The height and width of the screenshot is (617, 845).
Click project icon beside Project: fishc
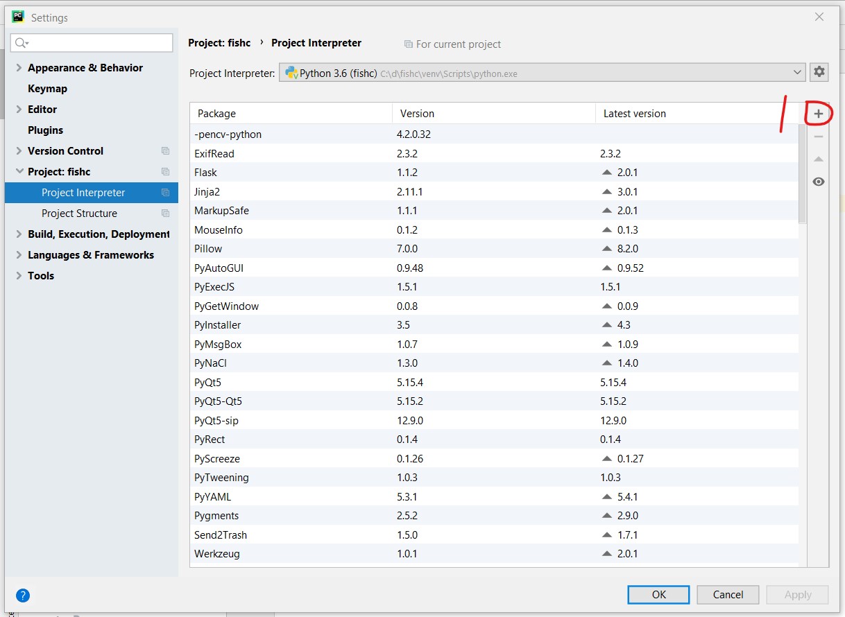pos(165,172)
